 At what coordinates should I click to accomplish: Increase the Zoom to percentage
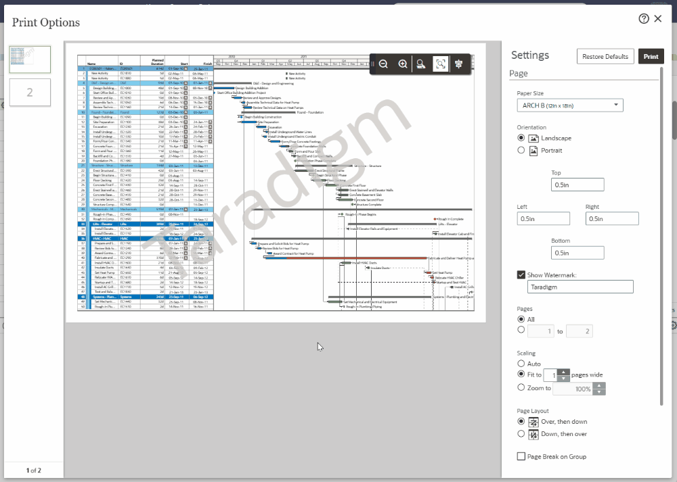coord(599,385)
